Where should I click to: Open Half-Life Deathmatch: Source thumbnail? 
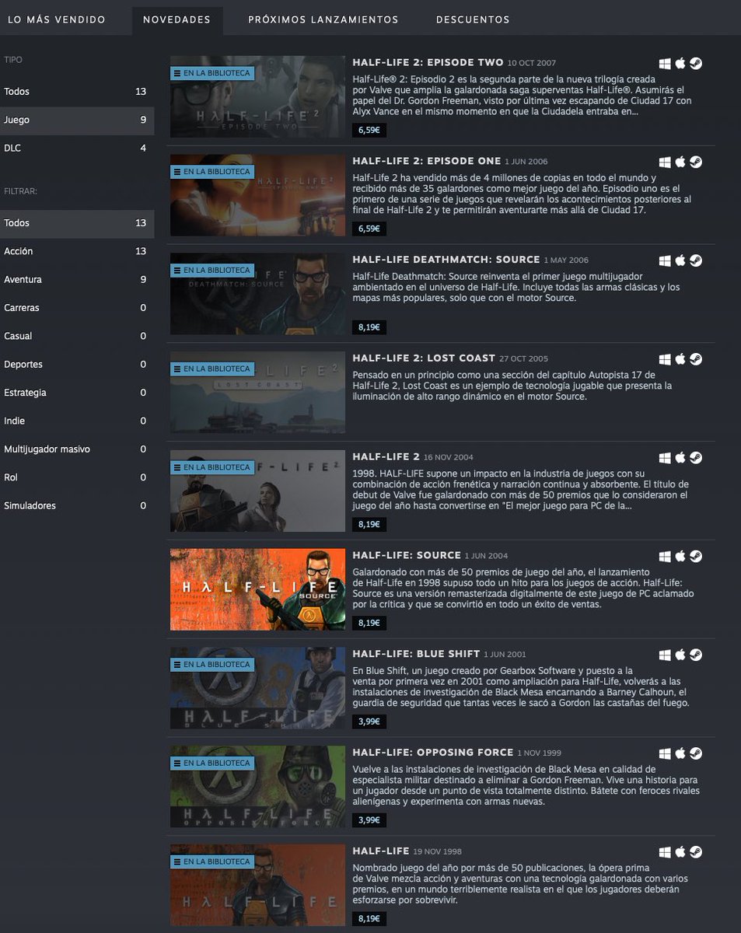[x=257, y=294]
